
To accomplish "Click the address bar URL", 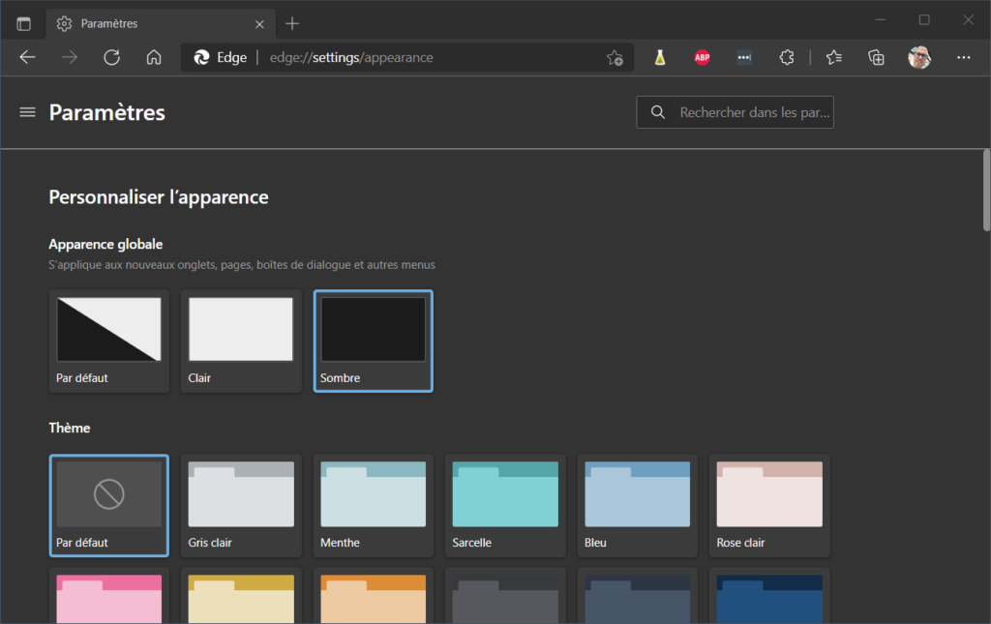I will click(351, 57).
